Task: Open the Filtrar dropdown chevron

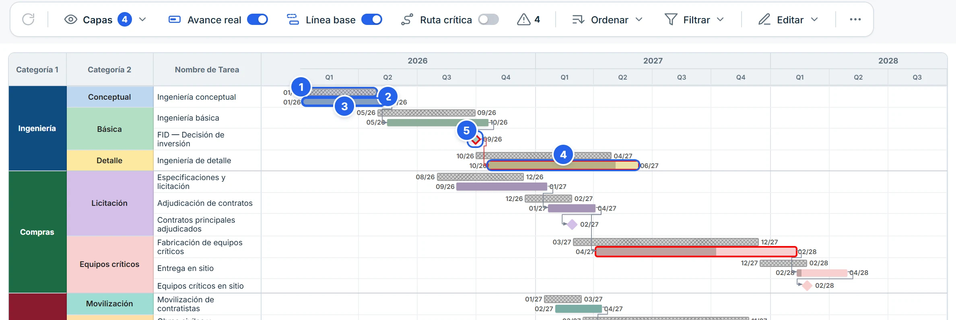Action: (x=720, y=19)
